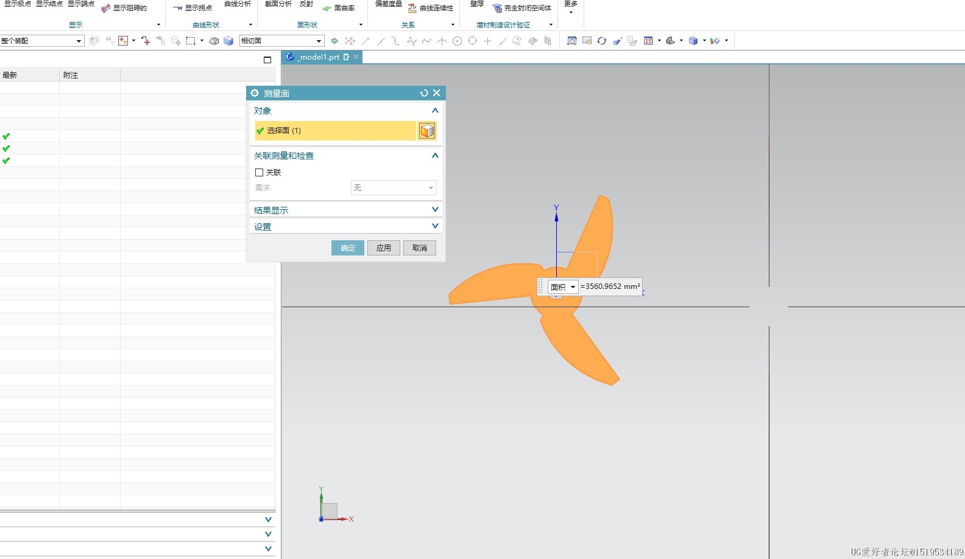Select the face picker cube icon in 测量面 dialog
This screenshot has height=559, width=965.
tap(427, 131)
